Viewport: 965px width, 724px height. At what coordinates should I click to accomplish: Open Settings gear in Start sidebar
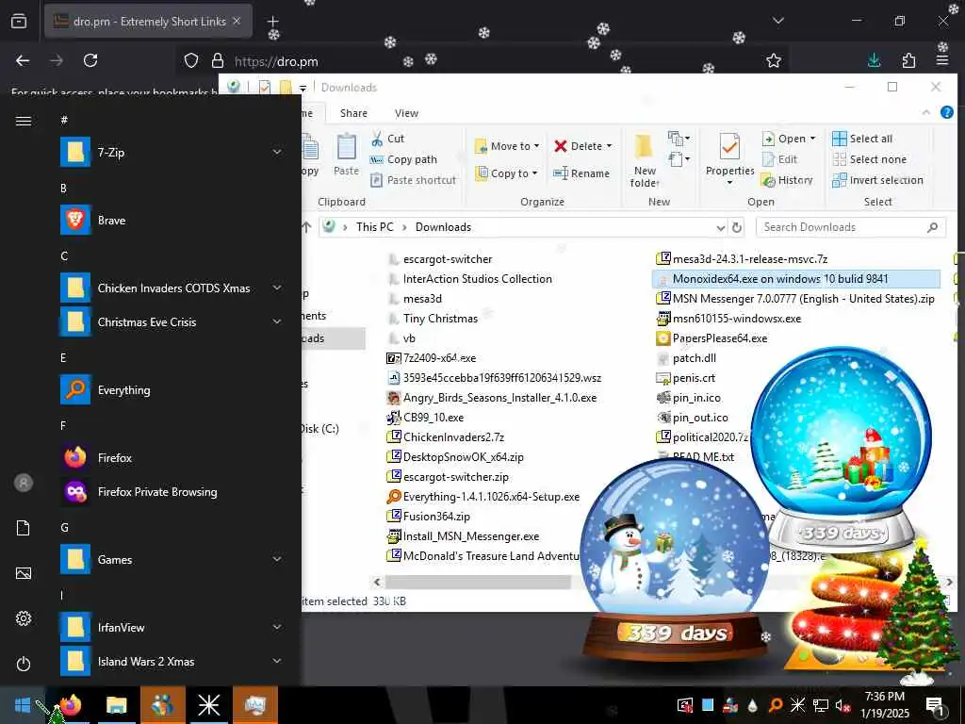[x=24, y=618]
